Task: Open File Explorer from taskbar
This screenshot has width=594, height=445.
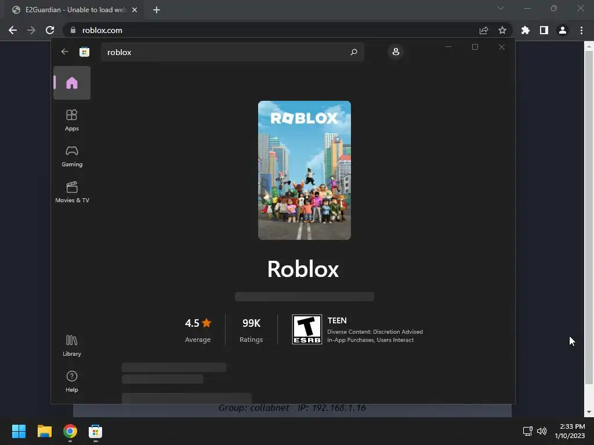Action: coord(44,431)
